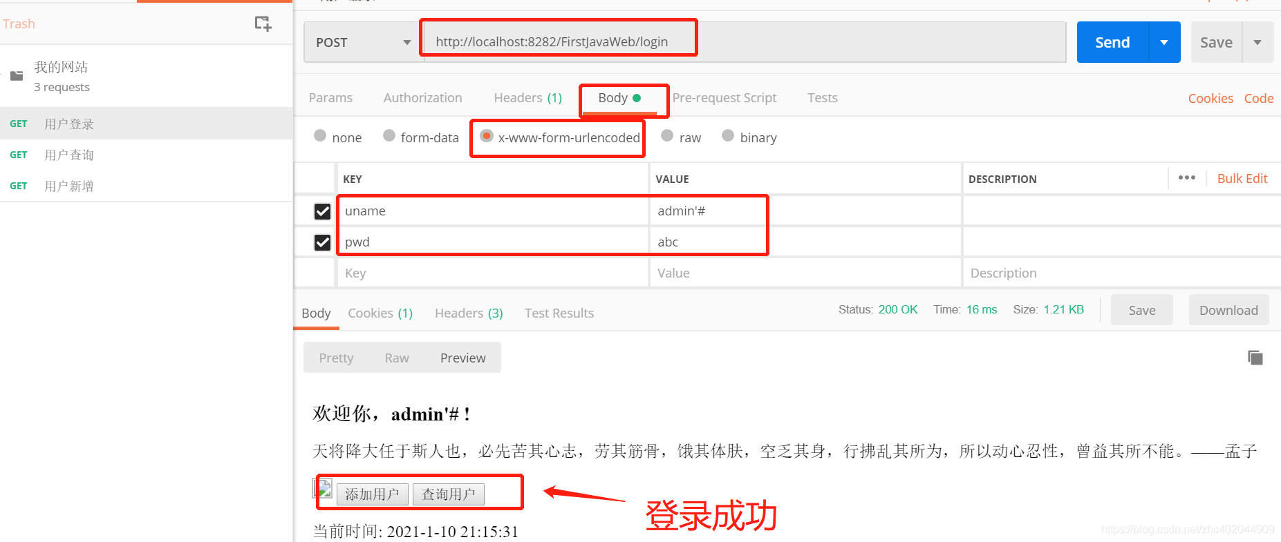Expand the Send button dropdown arrow
This screenshot has width=1281, height=542.
click(x=1164, y=42)
